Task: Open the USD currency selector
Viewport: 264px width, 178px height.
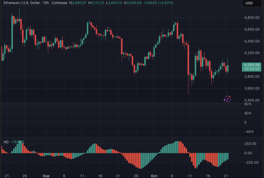Action: (249, 3)
